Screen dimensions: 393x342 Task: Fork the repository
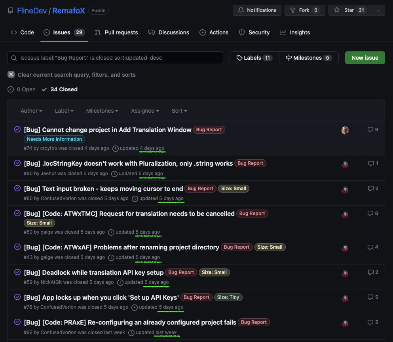click(x=305, y=10)
